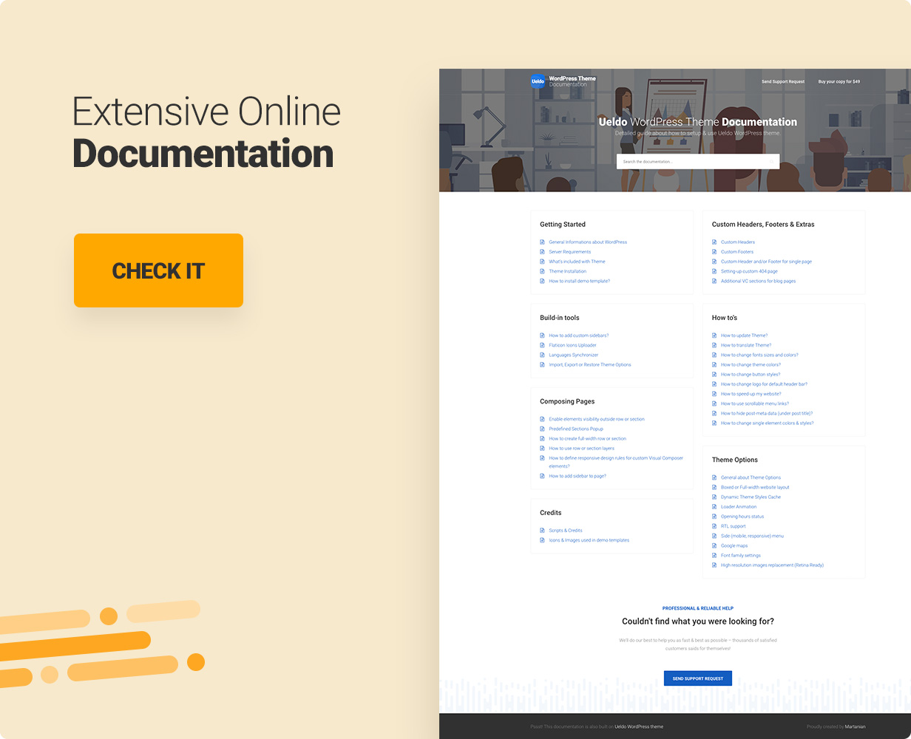Click document icon next to Setting-up custom 404 page
This screenshot has width=911, height=739.
714,271
